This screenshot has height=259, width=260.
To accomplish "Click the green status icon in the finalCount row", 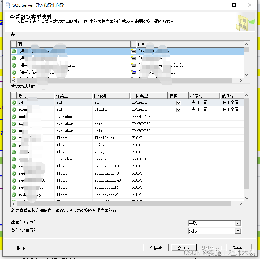I will [14, 138].
